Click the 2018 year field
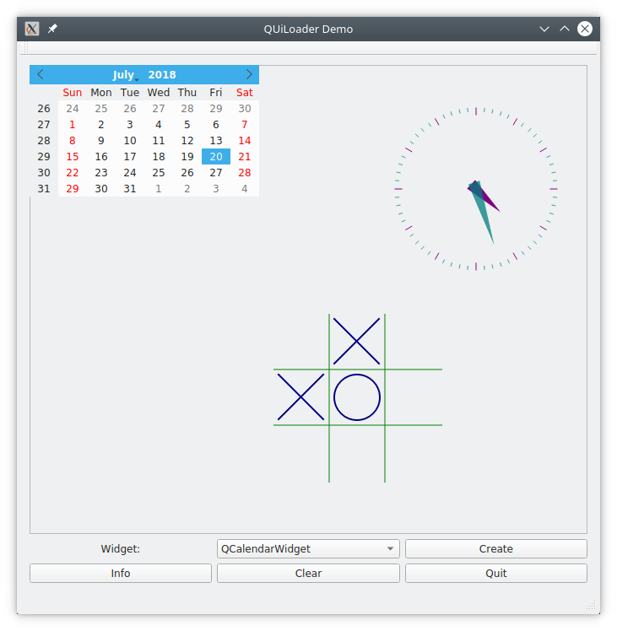 [x=162, y=75]
